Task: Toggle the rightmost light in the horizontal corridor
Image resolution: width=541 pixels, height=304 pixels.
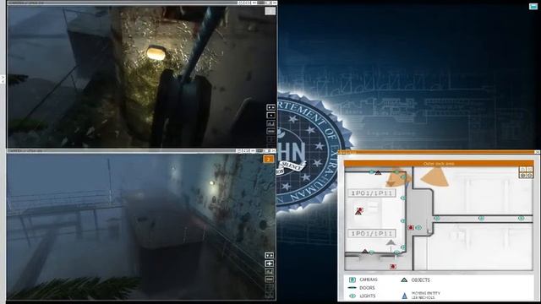Action: 521,218
